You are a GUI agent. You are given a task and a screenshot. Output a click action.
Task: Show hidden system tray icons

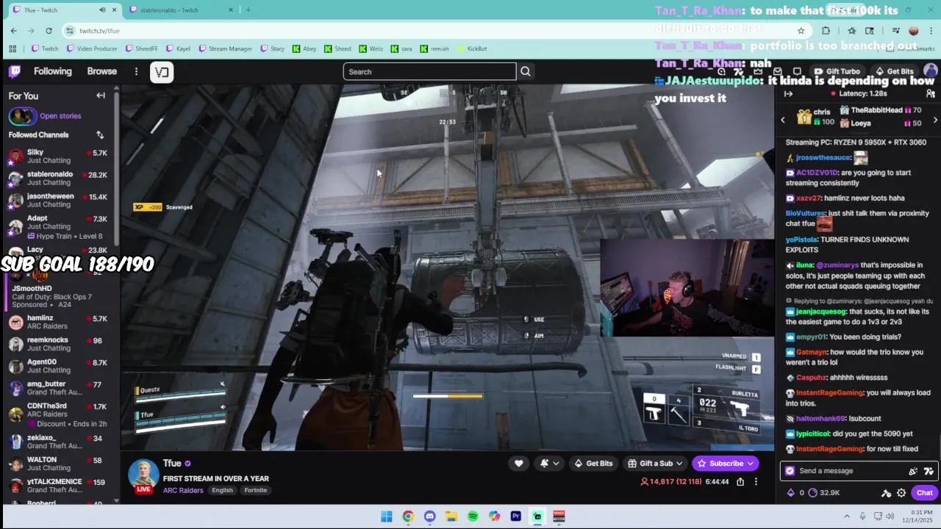(846, 517)
